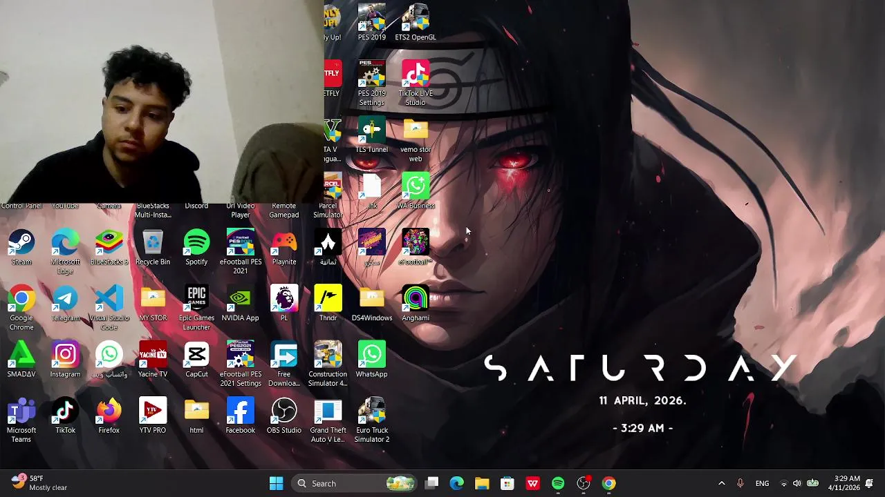Image resolution: width=885 pixels, height=497 pixels.
Task: Open Microsoft Store from the taskbar
Action: 507,483
